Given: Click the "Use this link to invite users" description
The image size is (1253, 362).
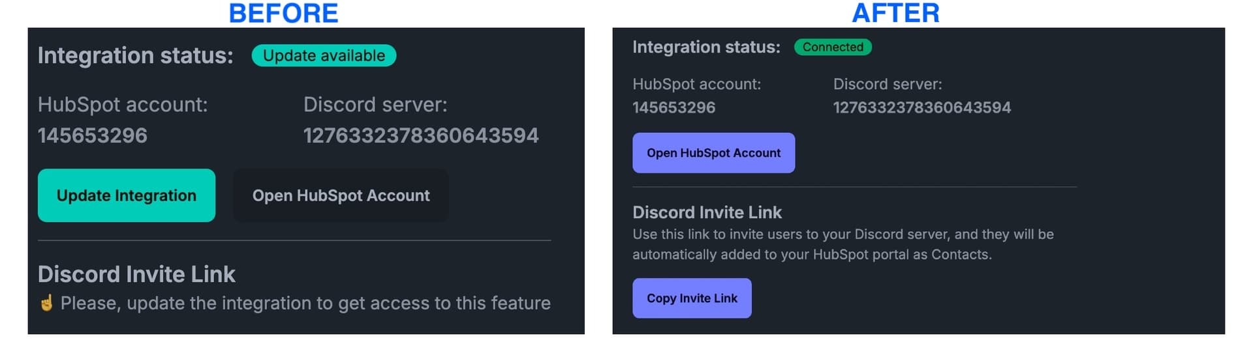Looking at the screenshot, I should pyautogui.click(x=843, y=244).
